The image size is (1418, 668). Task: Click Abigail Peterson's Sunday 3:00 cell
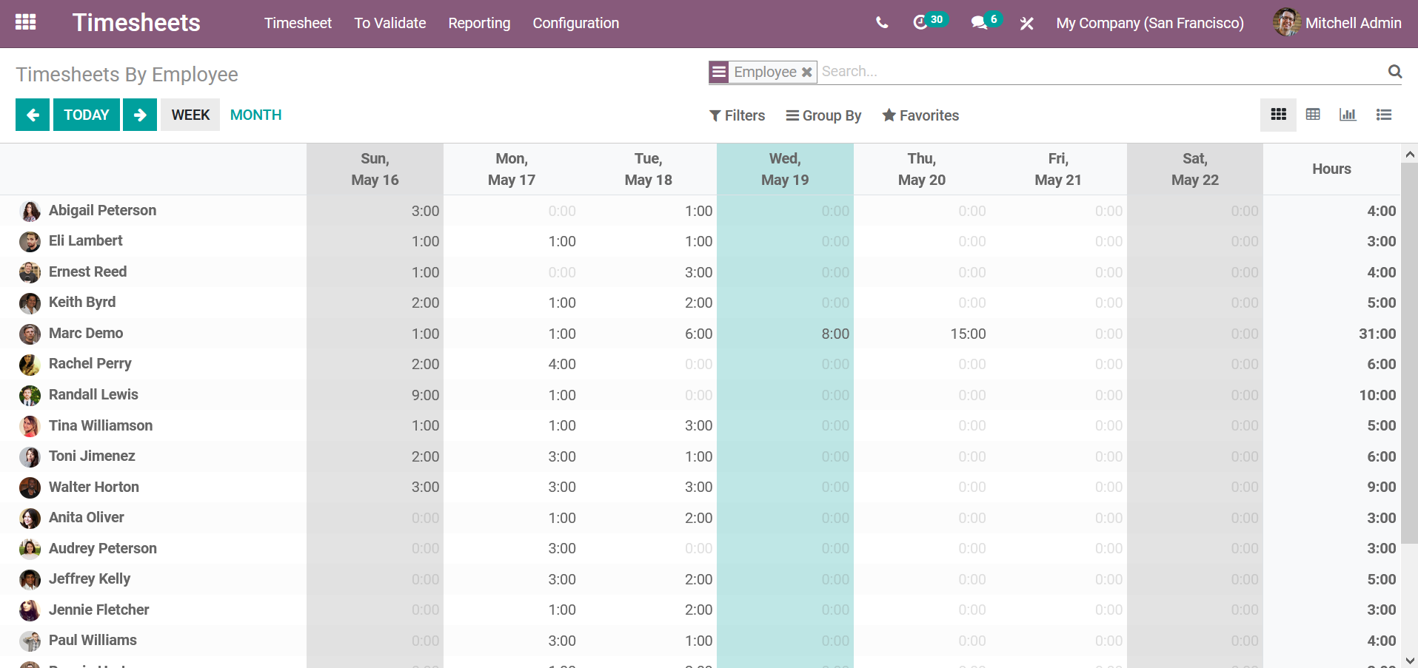(x=375, y=211)
